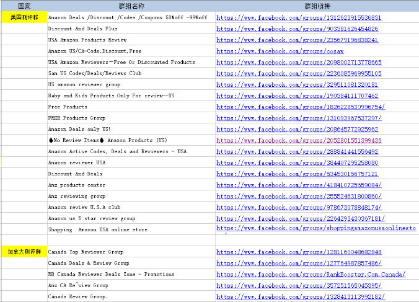
Task: Open the Amazon reviewer USA group link
Action: (x=297, y=162)
